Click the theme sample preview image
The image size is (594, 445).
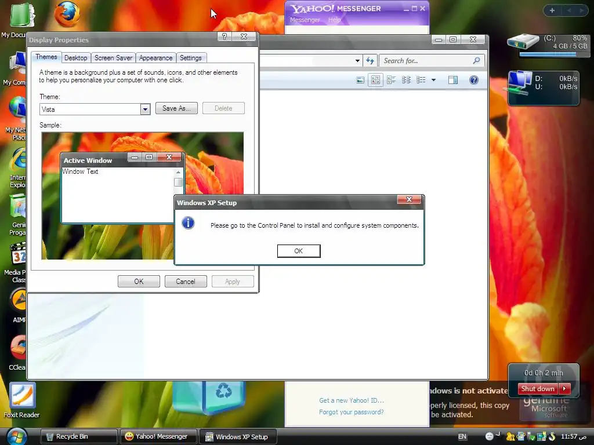click(x=143, y=196)
